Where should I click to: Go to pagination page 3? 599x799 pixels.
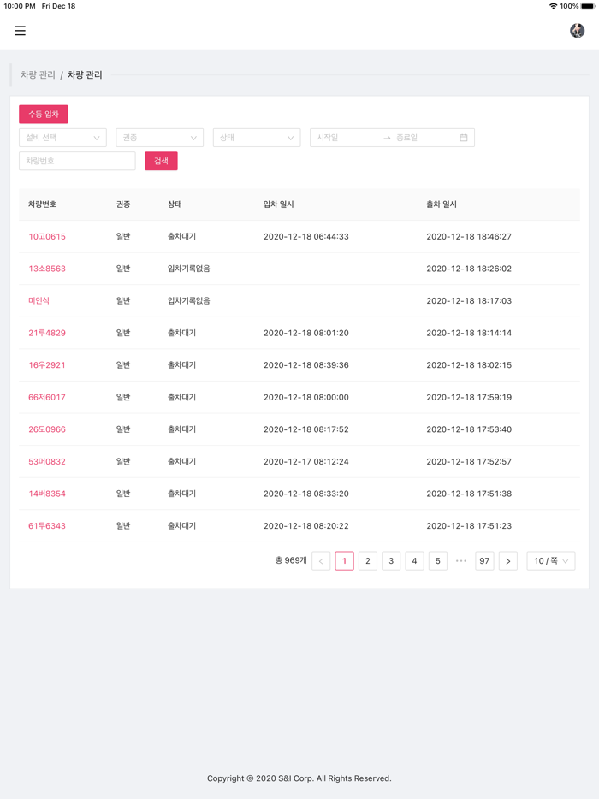(x=391, y=561)
